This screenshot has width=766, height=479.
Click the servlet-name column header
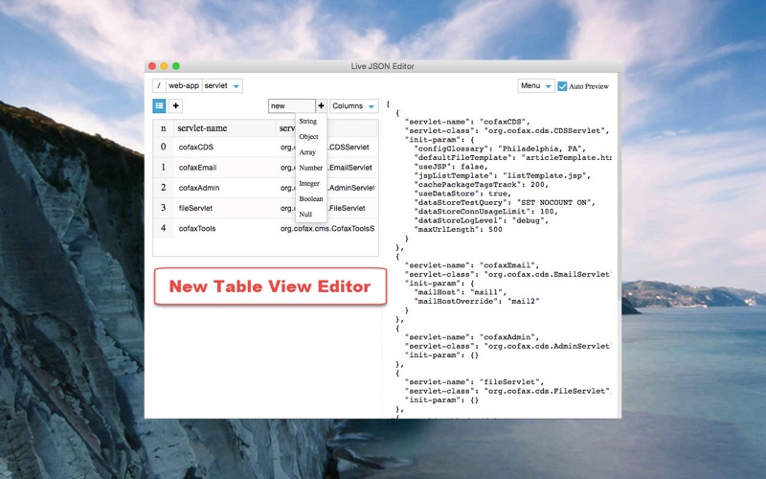(x=202, y=128)
